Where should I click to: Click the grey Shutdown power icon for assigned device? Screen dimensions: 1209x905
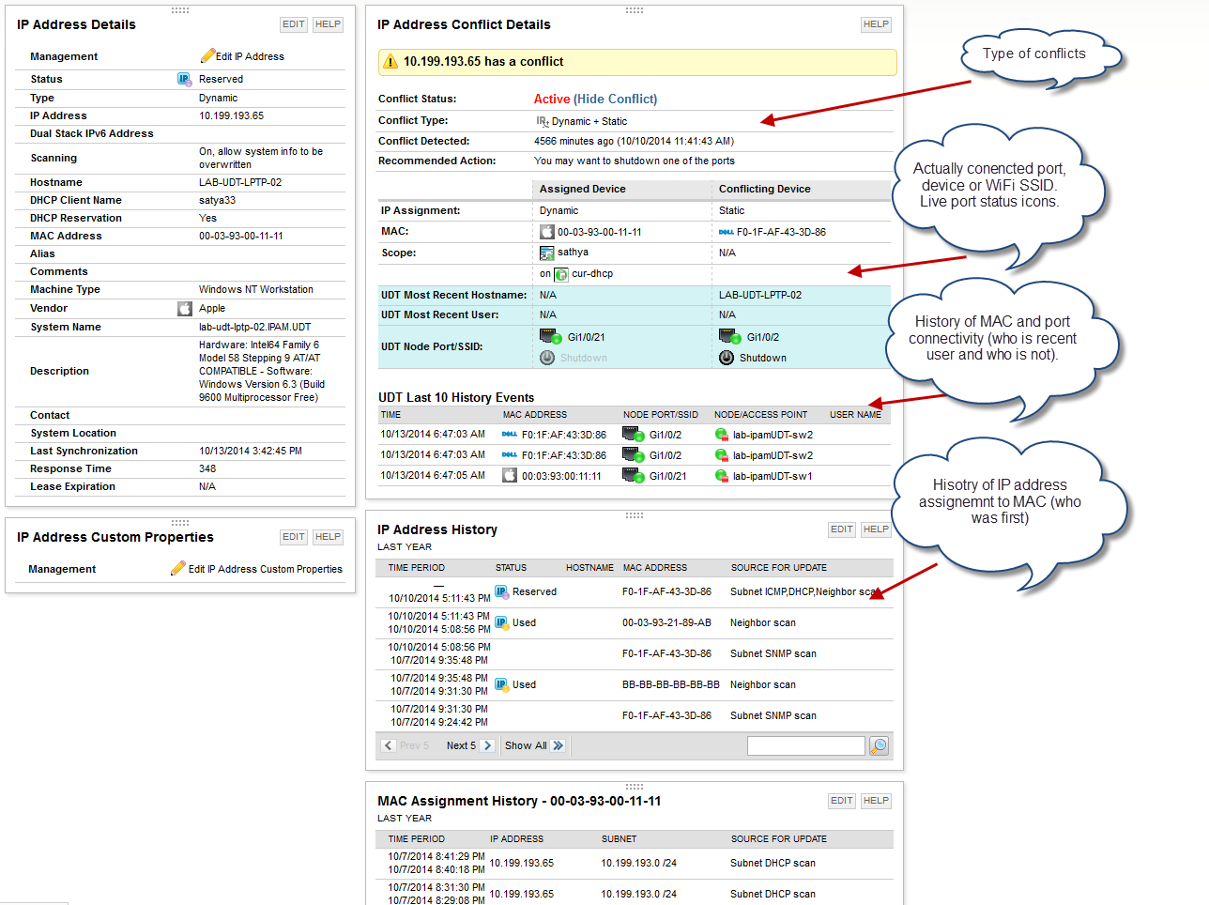(547, 358)
